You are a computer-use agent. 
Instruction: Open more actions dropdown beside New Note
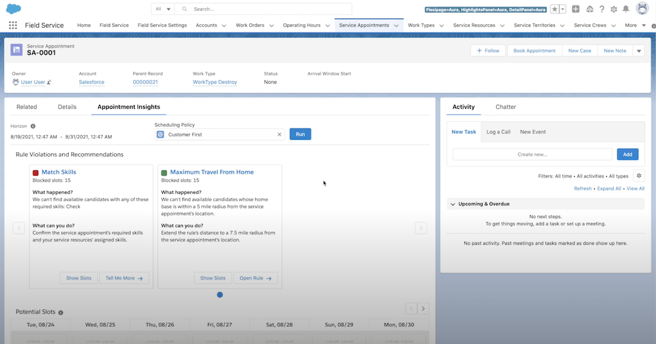[x=640, y=50]
